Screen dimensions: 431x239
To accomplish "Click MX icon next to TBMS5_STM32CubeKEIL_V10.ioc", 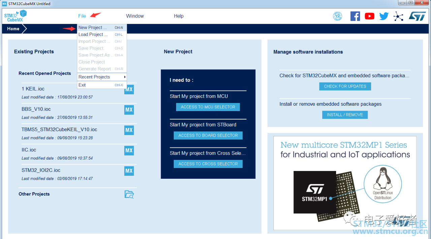I will pyautogui.click(x=129, y=130).
